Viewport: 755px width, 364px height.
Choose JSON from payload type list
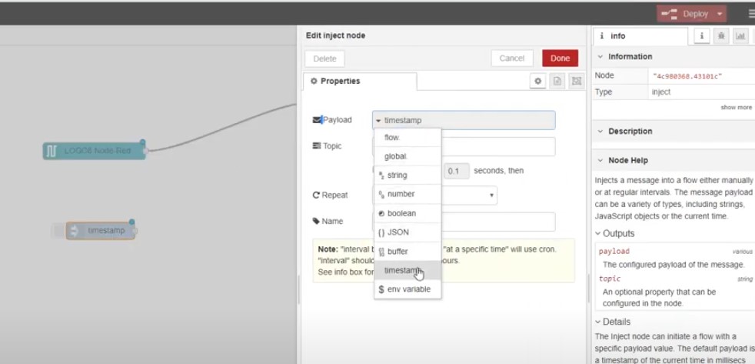[397, 232]
